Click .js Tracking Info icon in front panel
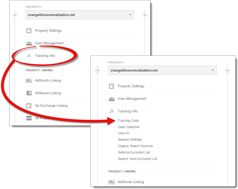The image size is (238, 189). point(112,111)
